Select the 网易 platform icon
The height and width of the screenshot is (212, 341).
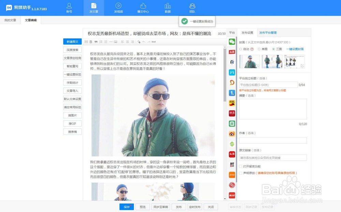point(232,114)
